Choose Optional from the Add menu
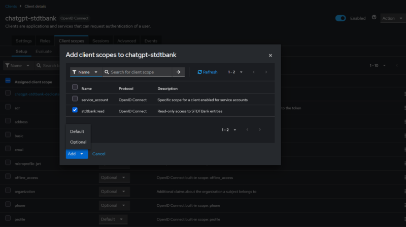The height and width of the screenshot is (227, 406). point(78,142)
